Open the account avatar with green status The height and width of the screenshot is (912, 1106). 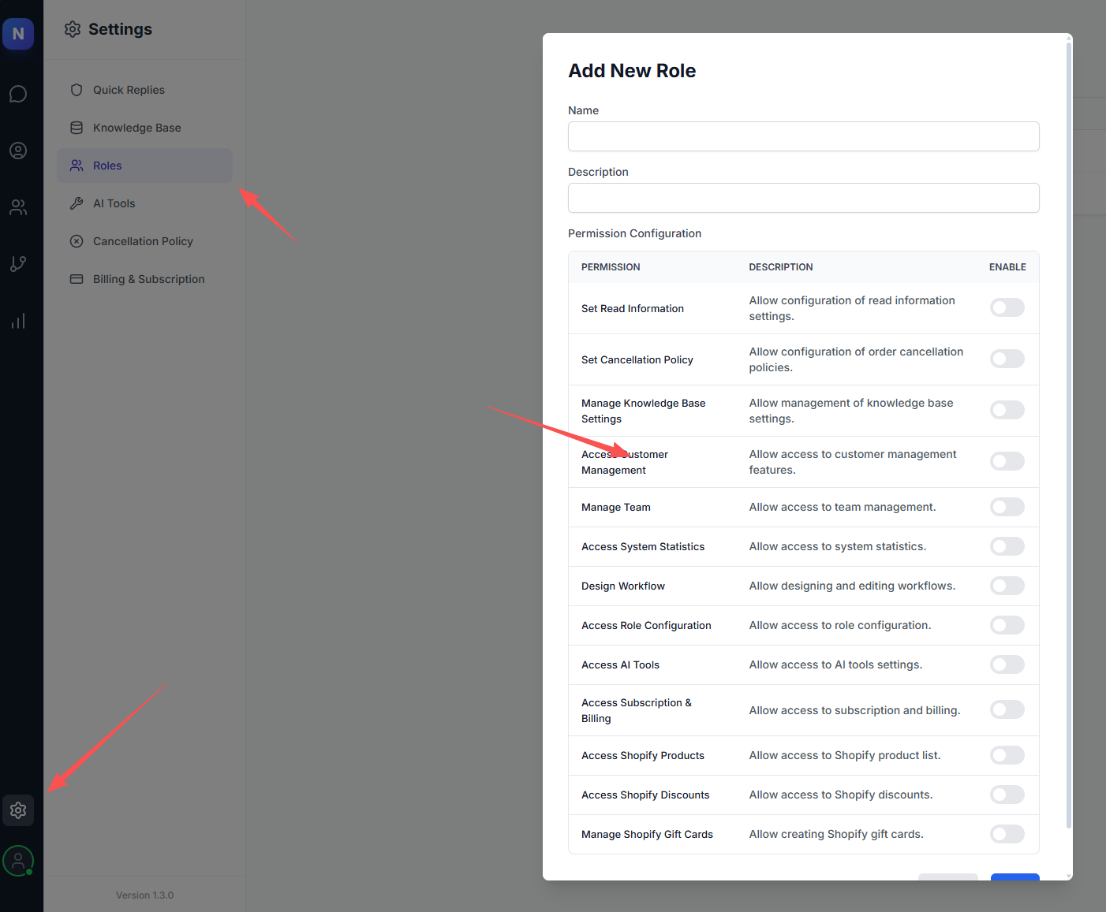click(18, 861)
